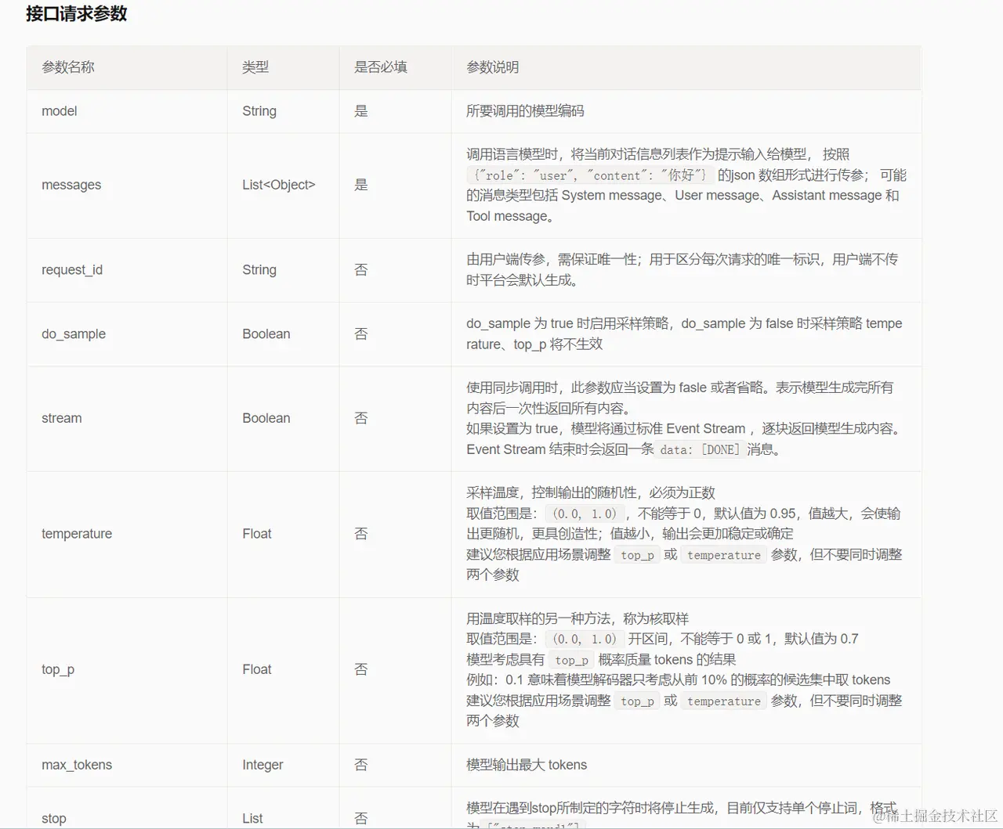
Task: Click the 所要调用的模型编码 description
Action: pyautogui.click(x=525, y=111)
